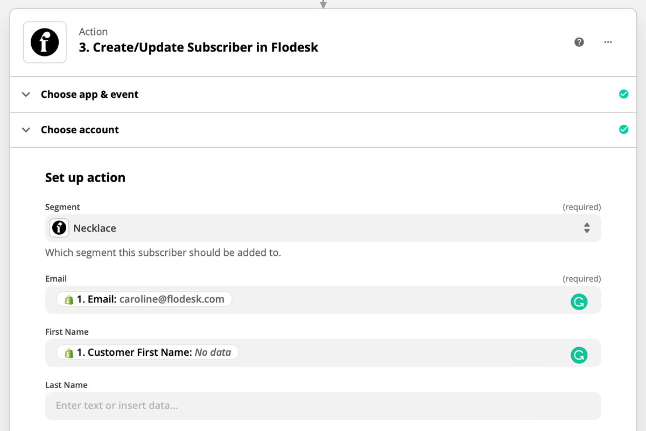The image size is (646, 431).
Task: Click into the Last Name input field
Action: pos(323,406)
